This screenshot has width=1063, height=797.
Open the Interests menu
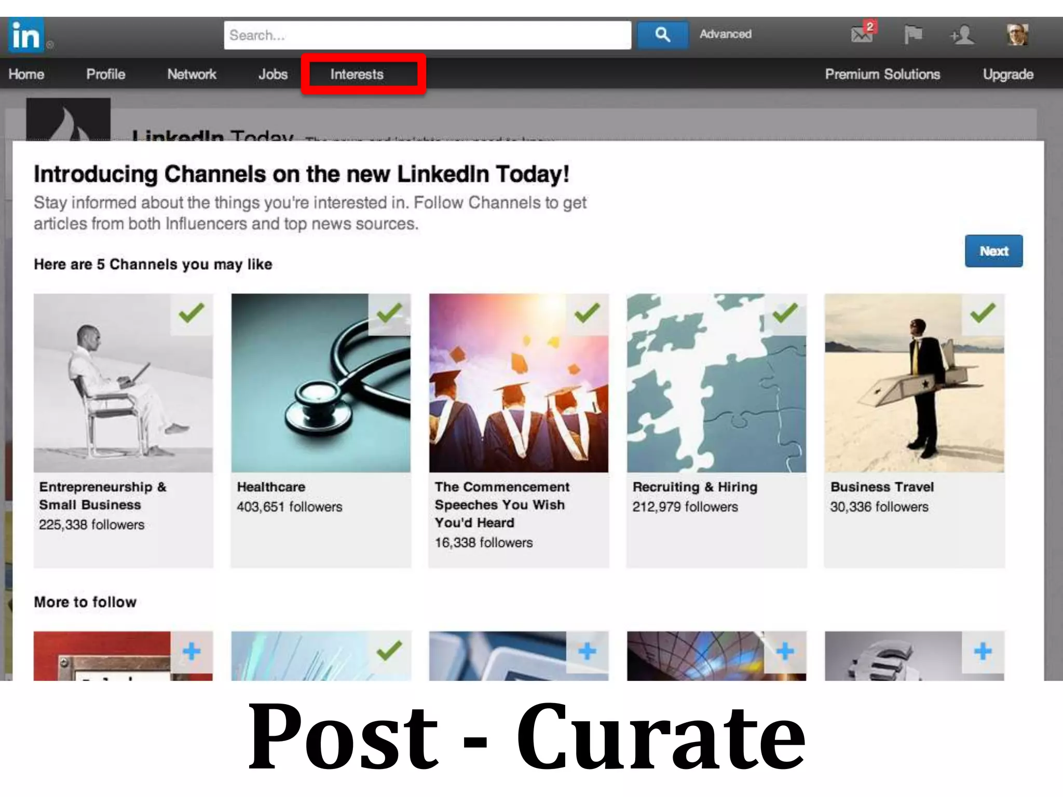357,74
